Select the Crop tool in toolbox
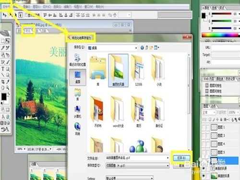The height and width of the screenshot is (180, 240). point(3,82)
